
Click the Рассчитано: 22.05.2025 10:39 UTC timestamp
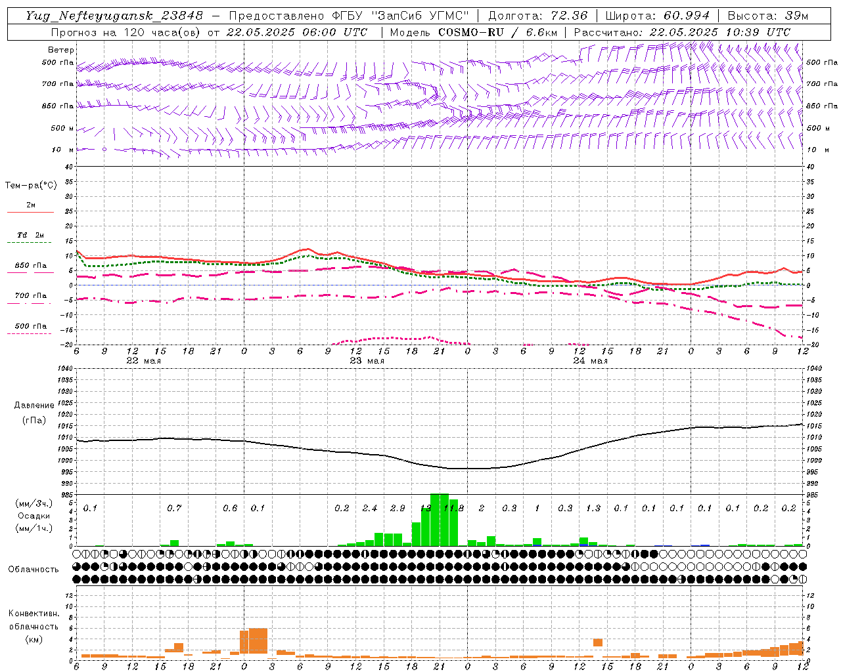pos(682,32)
